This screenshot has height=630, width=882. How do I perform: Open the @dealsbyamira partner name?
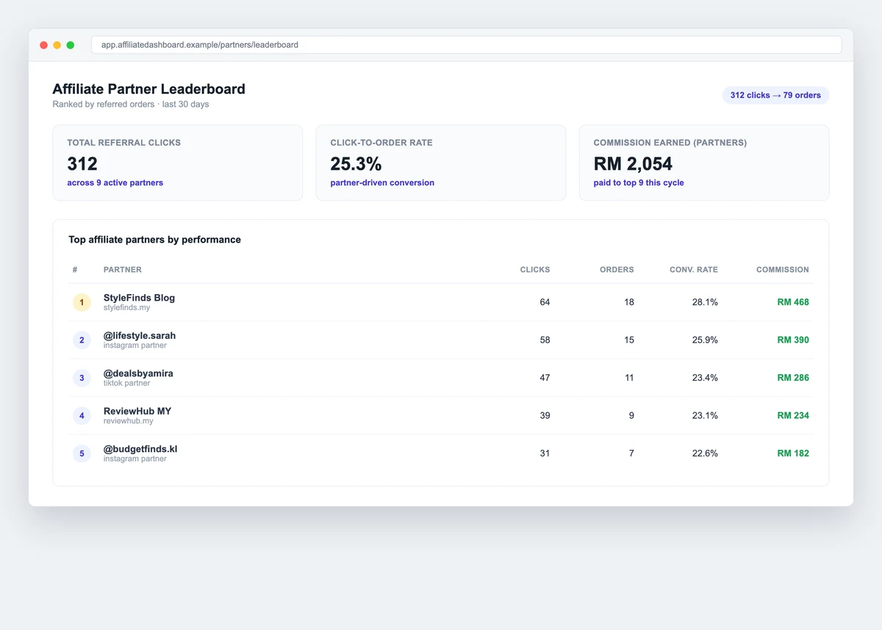[x=138, y=373]
